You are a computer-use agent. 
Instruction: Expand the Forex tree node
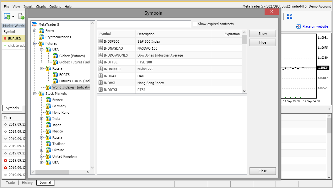tap(35, 31)
